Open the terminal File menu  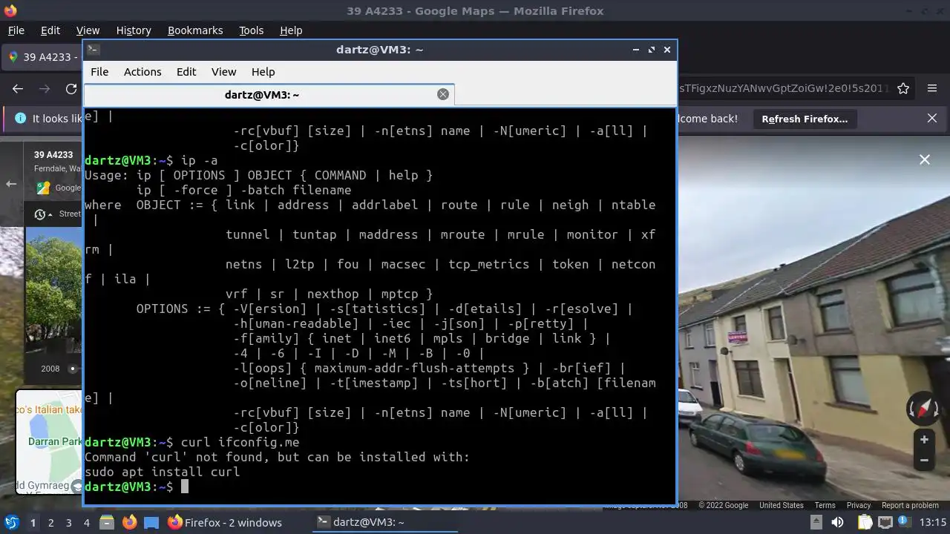[x=99, y=72]
